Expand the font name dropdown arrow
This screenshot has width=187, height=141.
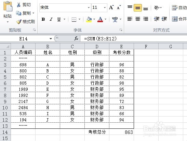pyautogui.click(x=89, y=7)
